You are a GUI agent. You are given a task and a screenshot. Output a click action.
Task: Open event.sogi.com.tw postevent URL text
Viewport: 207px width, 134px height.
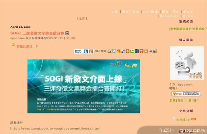click(x=55, y=129)
